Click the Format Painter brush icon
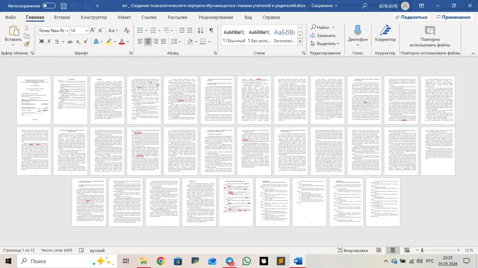 click(27, 44)
